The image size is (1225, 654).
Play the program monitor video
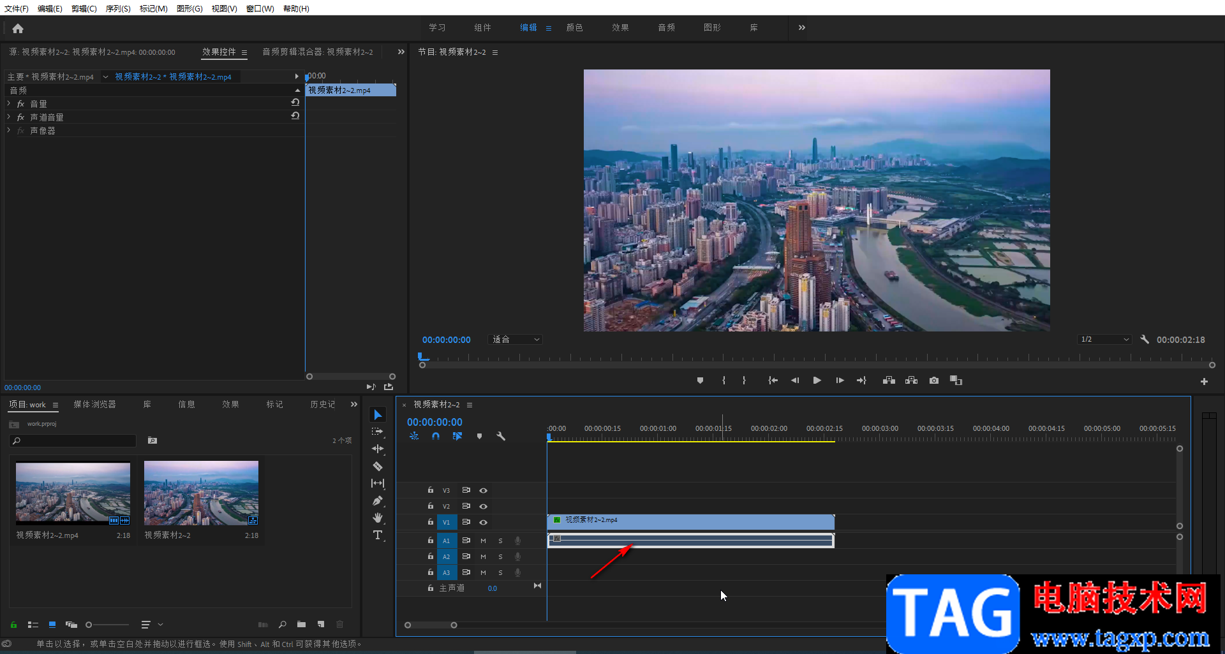point(817,381)
